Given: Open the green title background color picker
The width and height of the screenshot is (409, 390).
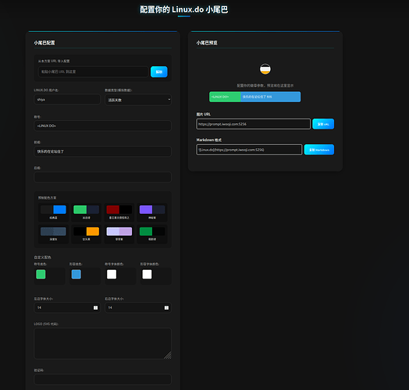Looking at the screenshot, I should click(41, 275).
